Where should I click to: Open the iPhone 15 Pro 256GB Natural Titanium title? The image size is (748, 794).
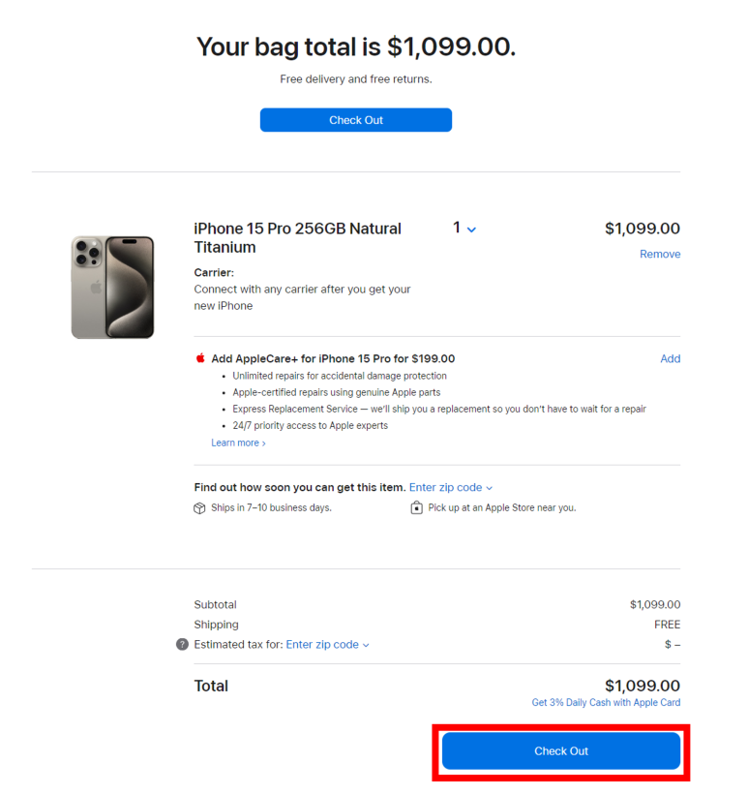[x=297, y=238]
